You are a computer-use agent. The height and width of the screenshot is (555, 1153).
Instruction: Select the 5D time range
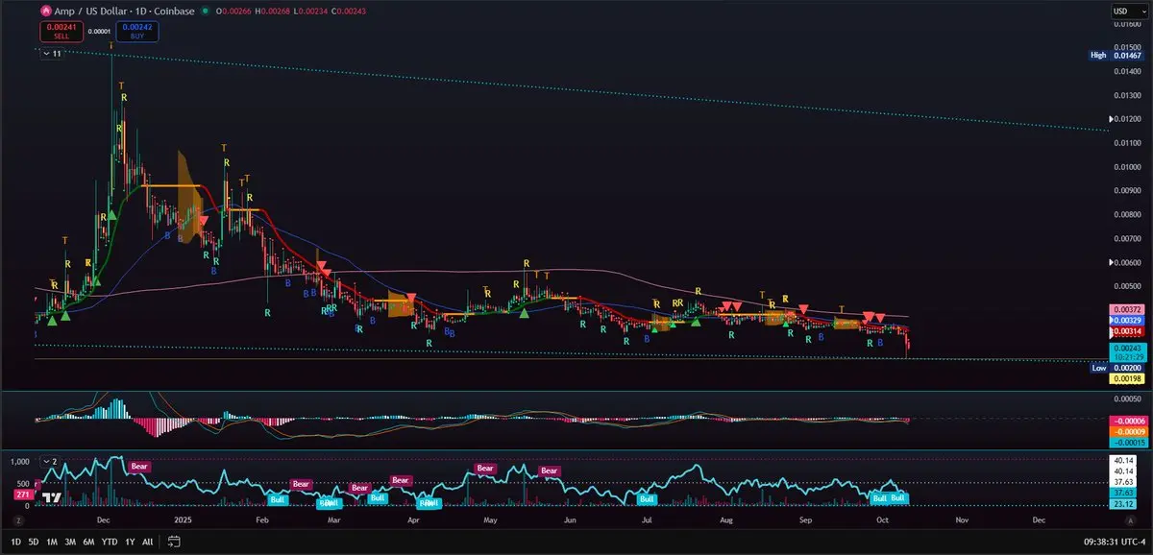click(34, 542)
